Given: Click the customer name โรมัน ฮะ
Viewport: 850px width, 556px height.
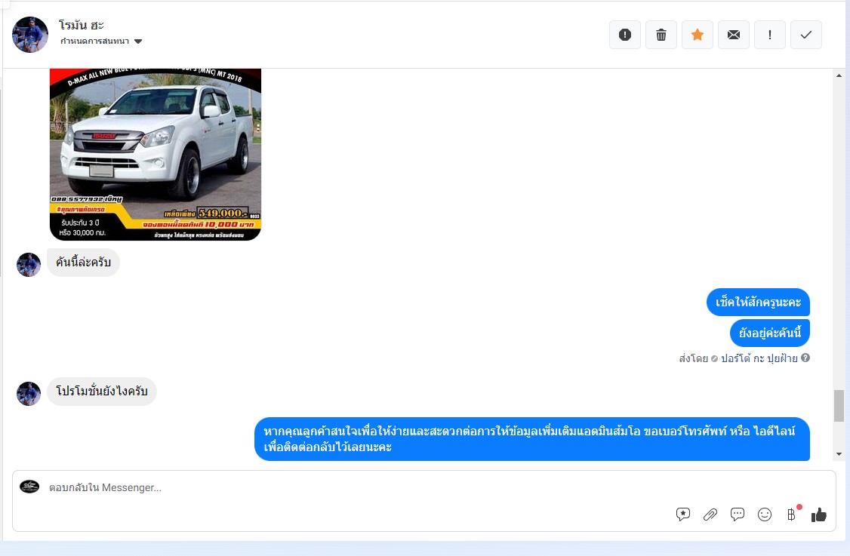Looking at the screenshot, I should (x=82, y=25).
